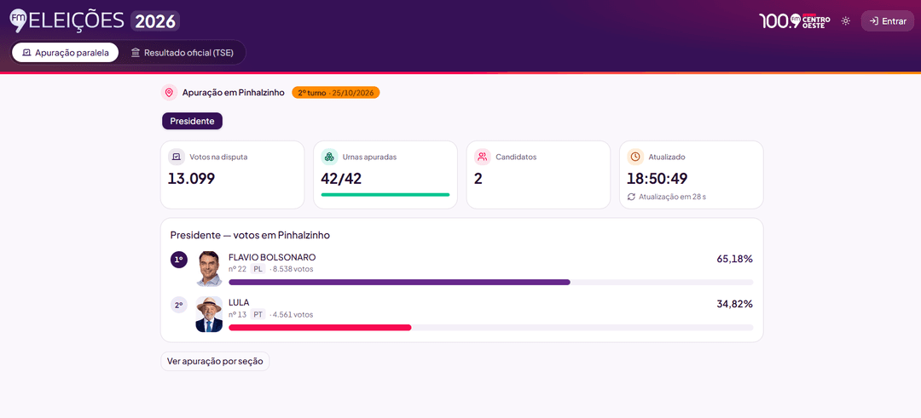The height and width of the screenshot is (418, 921).
Task: Click the 100.9 FM Centro Oeste logo
Action: pos(795,21)
